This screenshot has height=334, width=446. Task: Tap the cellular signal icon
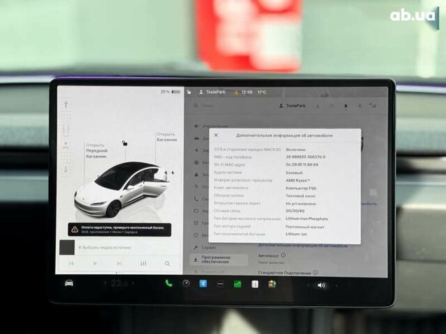[x=372, y=106]
